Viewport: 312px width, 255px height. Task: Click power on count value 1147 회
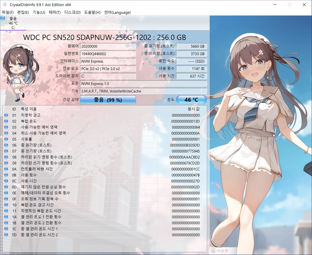pos(192,69)
